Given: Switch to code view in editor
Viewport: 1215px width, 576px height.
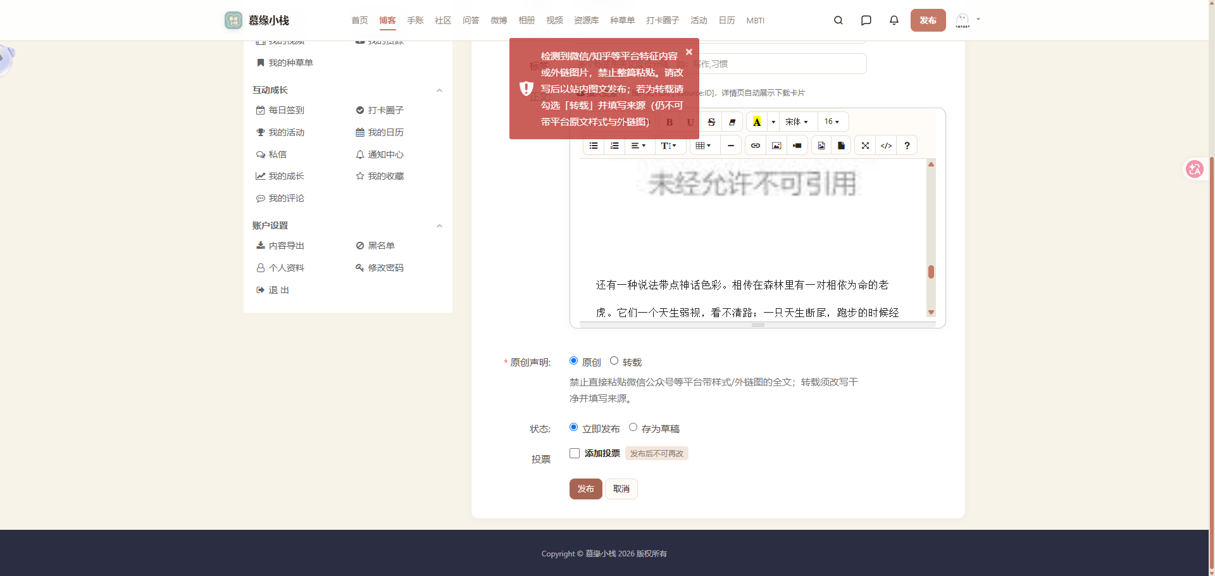Looking at the screenshot, I should [886, 146].
